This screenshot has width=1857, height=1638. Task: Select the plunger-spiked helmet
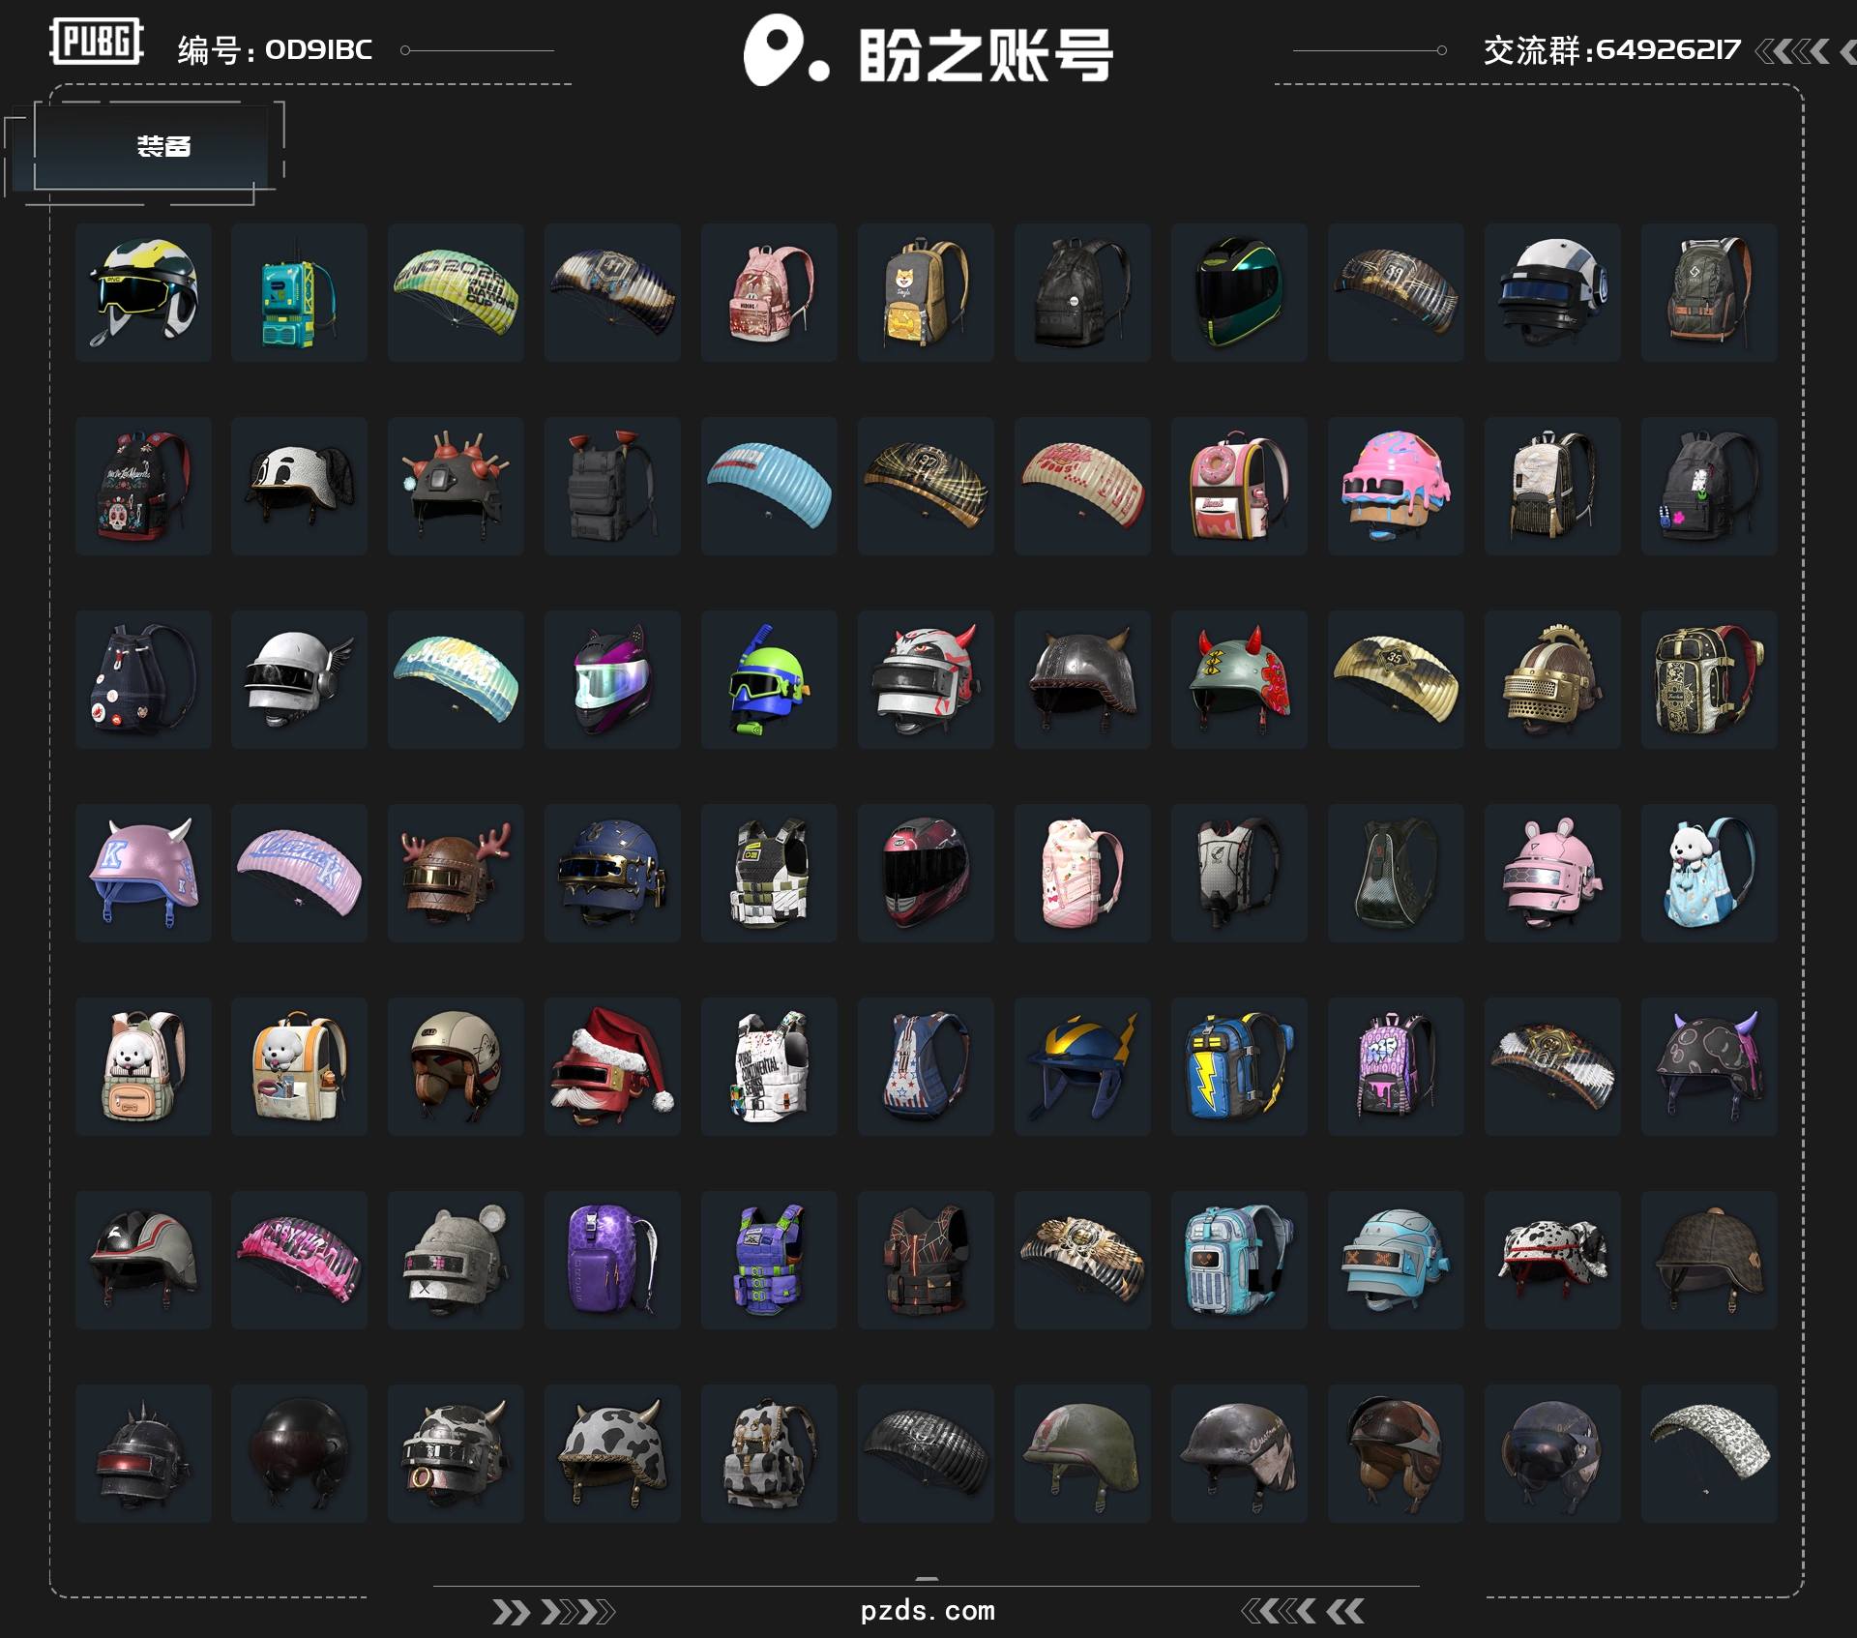point(456,486)
